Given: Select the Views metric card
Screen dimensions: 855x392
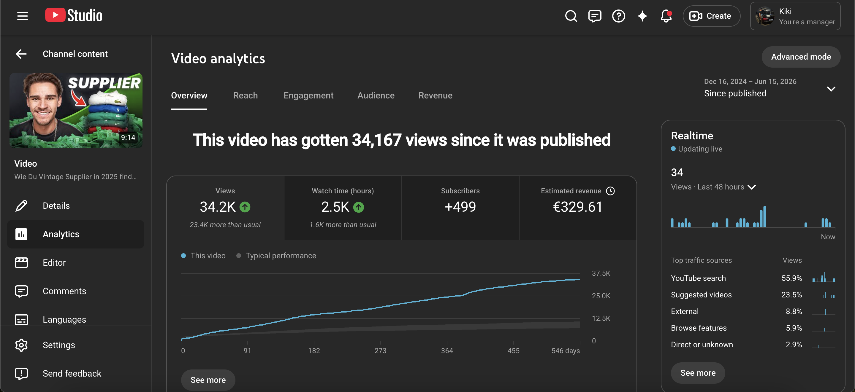Looking at the screenshot, I should click(x=225, y=208).
